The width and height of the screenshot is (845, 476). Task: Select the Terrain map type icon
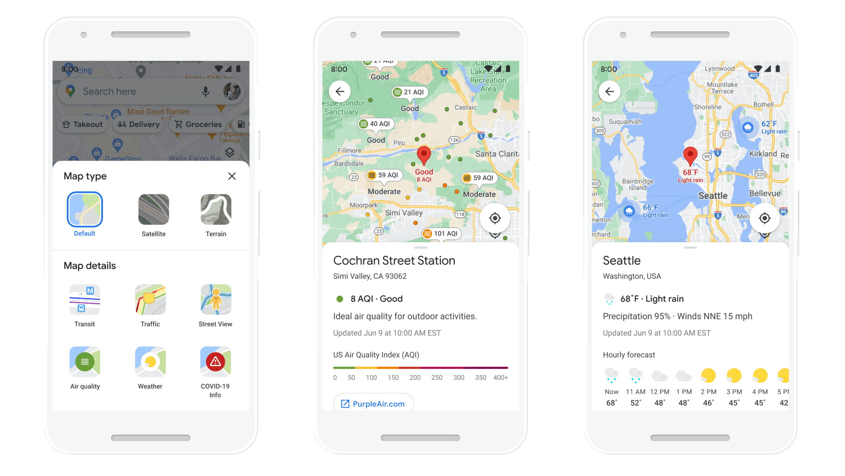coord(215,210)
